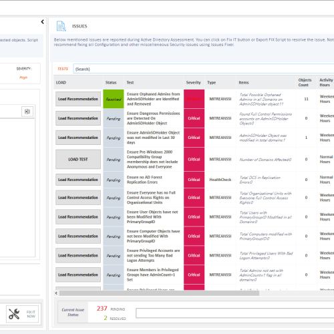Click Pending status of Pre-Windows 2000 row
The image size is (334, 334).
pyautogui.click(x=114, y=160)
